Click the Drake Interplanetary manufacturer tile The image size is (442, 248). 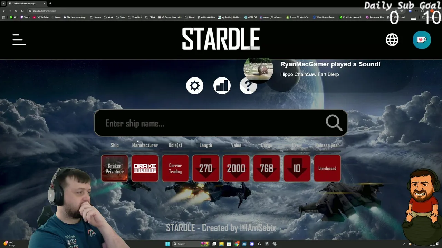[x=145, y=168]
